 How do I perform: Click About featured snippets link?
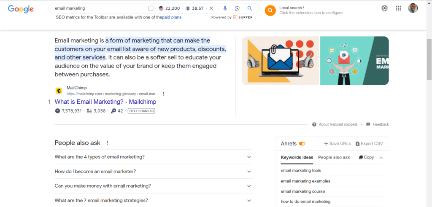point(338,124)
